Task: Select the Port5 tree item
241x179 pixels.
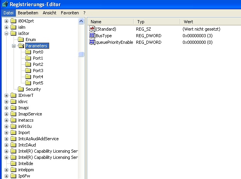Action: [38, 83]
